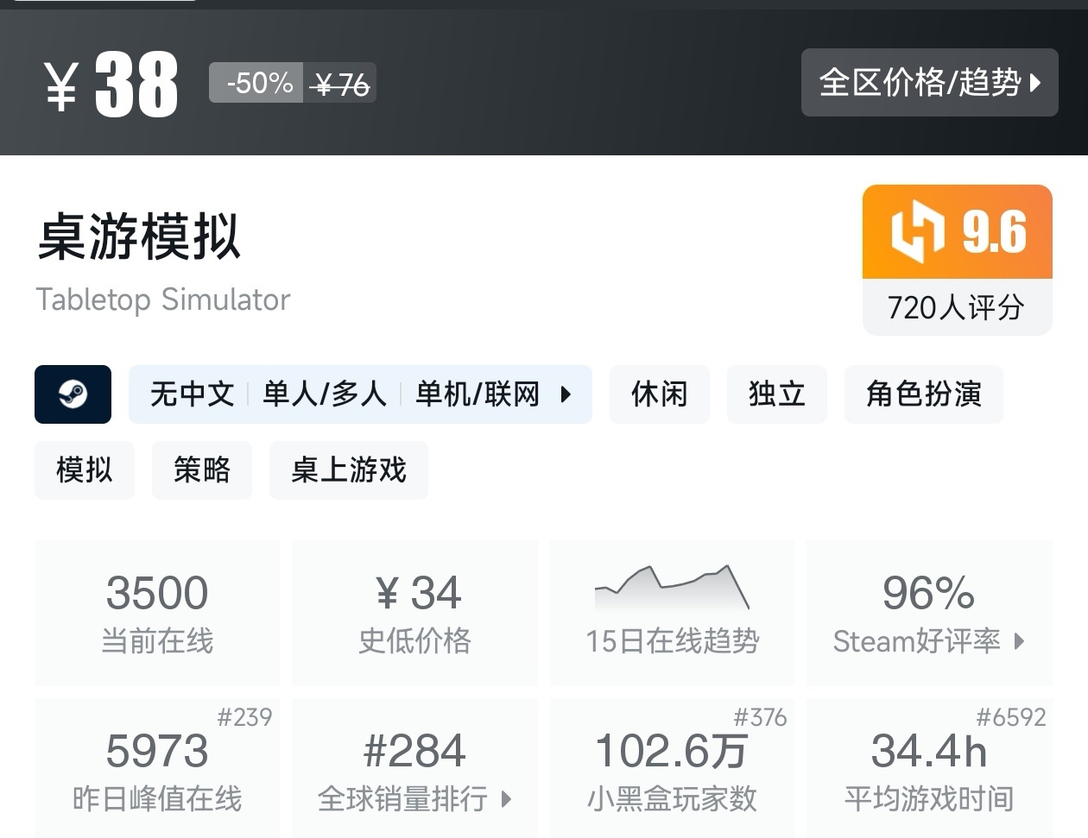Tap the #6592 playtime rank label
Screen dimensions: 1088x838
1010,717
